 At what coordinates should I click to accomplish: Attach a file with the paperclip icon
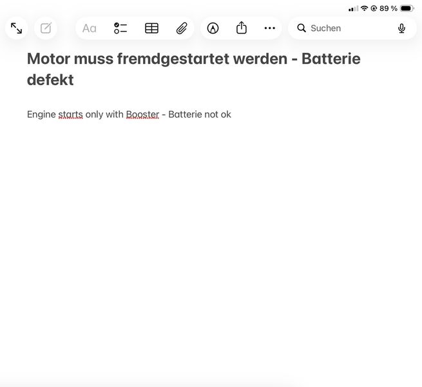(x=182, y=28)
